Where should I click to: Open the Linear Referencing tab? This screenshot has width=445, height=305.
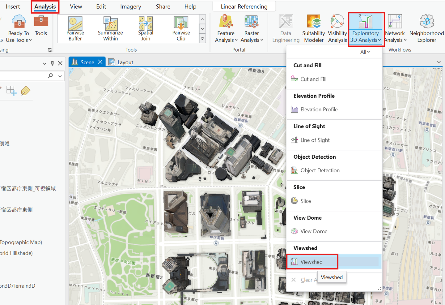[x=244, y=6]
